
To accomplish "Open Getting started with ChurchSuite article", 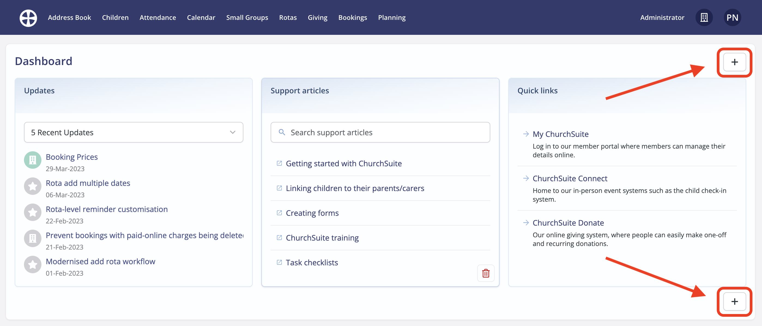I will pyautogui.click(x=343, y=163).
